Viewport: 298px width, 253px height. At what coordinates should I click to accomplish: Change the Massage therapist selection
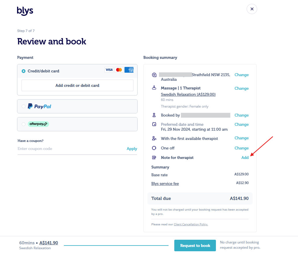pos(242,88)
